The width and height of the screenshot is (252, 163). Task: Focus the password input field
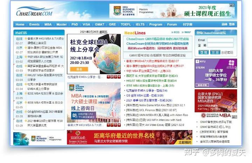[220, 45]
